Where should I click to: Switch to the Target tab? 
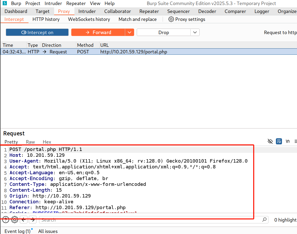43,11
